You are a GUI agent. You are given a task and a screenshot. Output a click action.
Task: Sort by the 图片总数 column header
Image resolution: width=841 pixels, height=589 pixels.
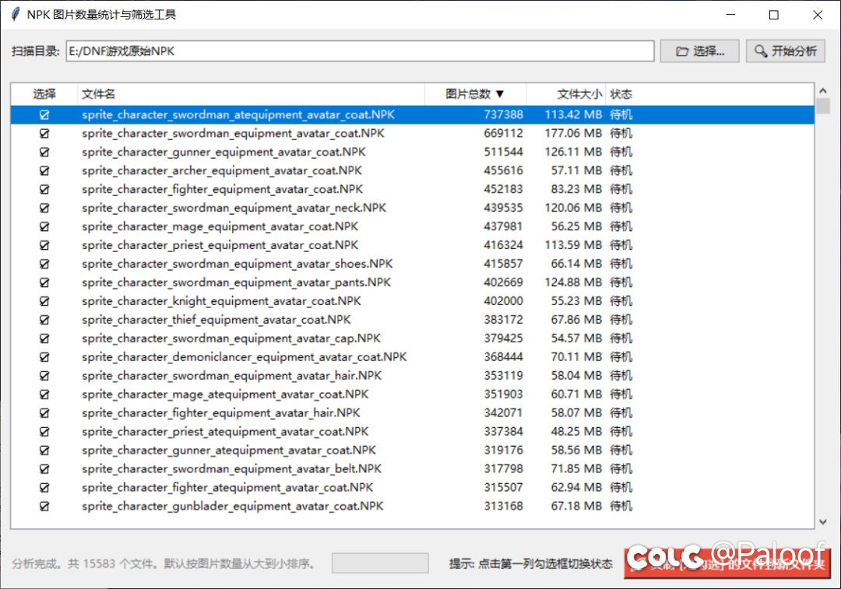pyautogui.click(x=475, y=94)
